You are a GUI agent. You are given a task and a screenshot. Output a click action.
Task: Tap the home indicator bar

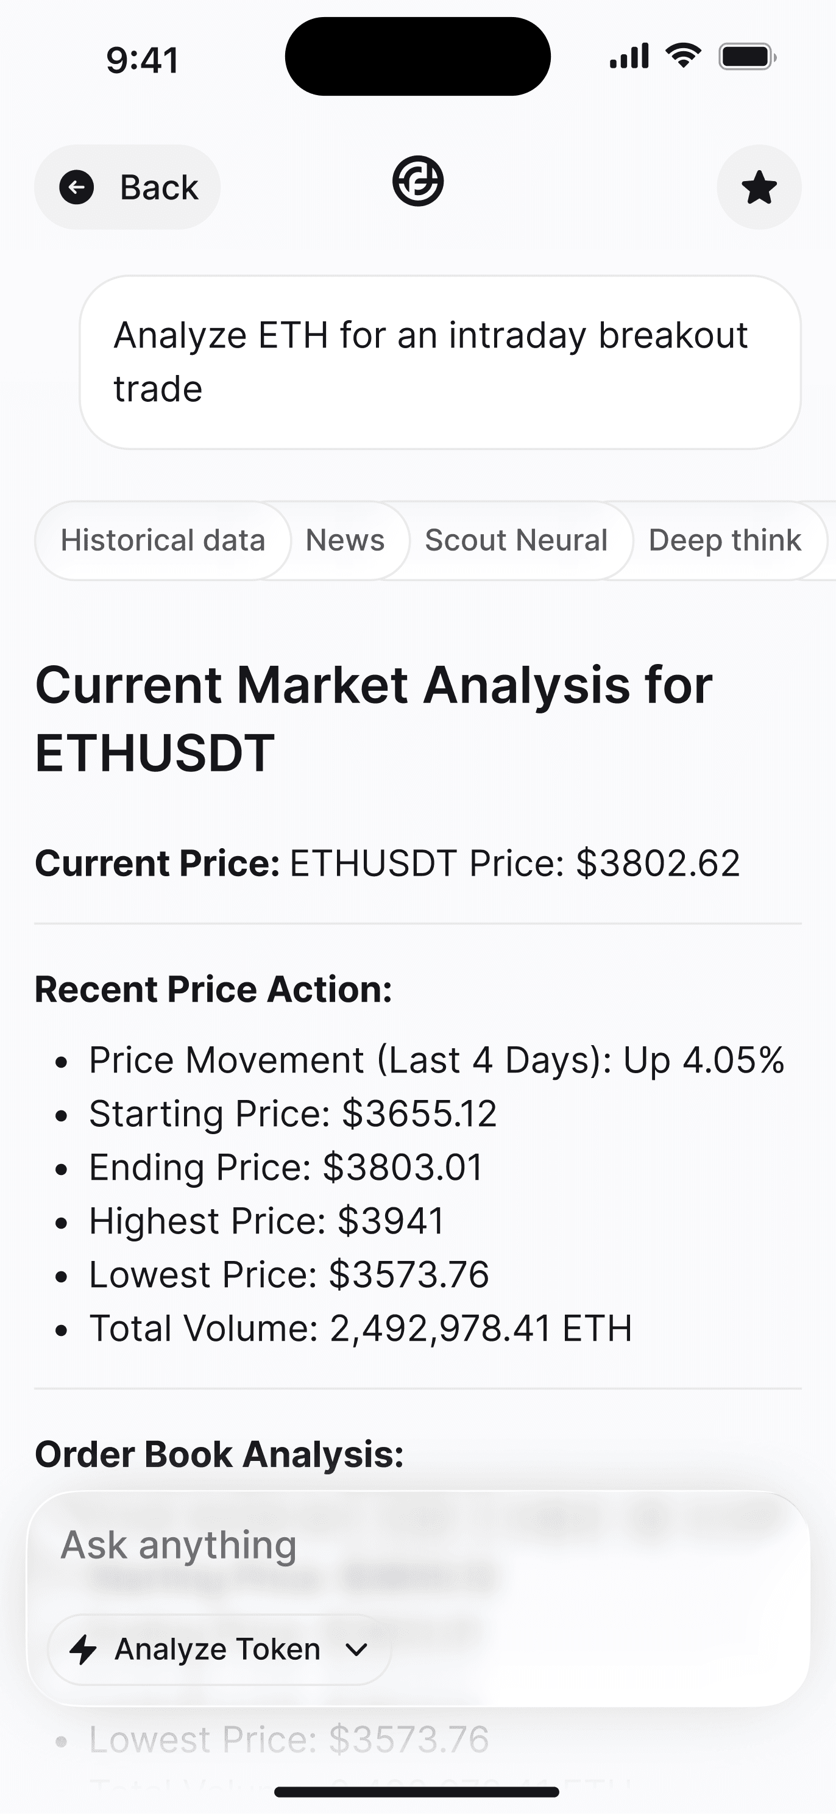(417, 1792)
